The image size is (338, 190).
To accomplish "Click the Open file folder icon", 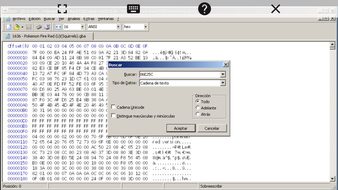I will pyautogui.click(x=16, y=27).
